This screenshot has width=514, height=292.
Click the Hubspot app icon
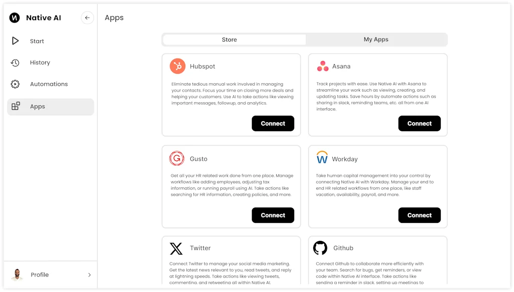click(176, 66)
